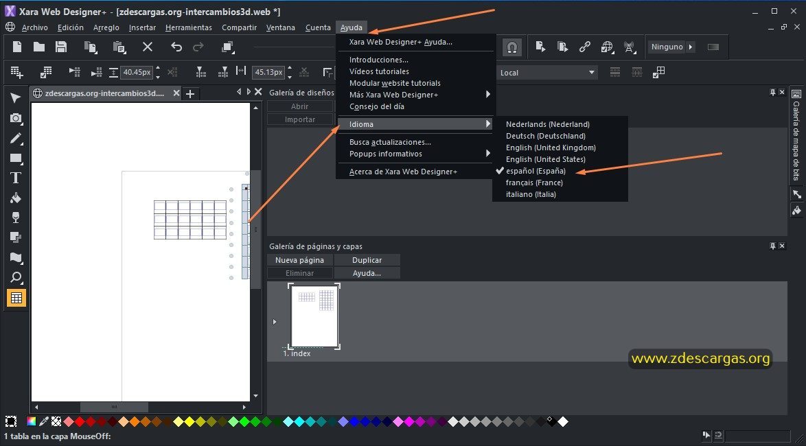Open the Ninguno dropdown arrow
This screenshot has height=446, width=806.
tap(691, 47)
